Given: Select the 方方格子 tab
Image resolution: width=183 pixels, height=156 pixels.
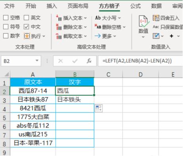Looking at the screenshot, I should (109, 6).
